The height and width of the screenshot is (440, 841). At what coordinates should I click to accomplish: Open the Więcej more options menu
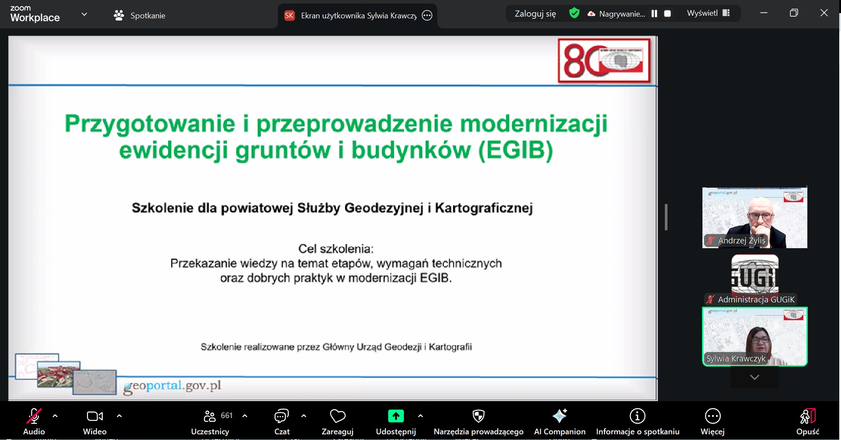(712, 416)
